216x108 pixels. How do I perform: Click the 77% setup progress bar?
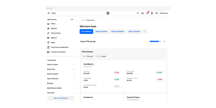[156, 41]
